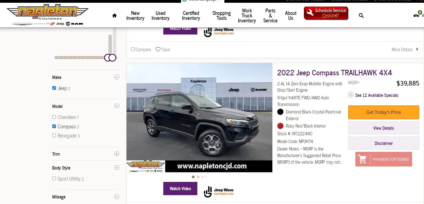Click the Get Today's Price button
The width and height of the screenshot is (424, 204).
[x=384, y=112]
